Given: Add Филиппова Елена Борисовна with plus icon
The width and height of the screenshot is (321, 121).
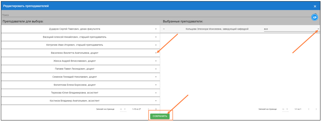Looking at the screenshot, I should pyautogui.click(x=156, y=85).
